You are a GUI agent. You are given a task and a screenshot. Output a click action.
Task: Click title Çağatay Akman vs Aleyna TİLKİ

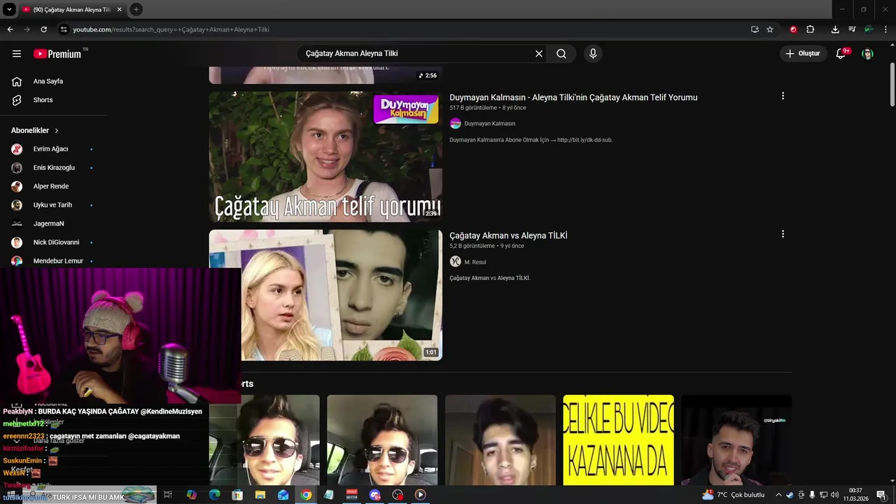[508, 236]
